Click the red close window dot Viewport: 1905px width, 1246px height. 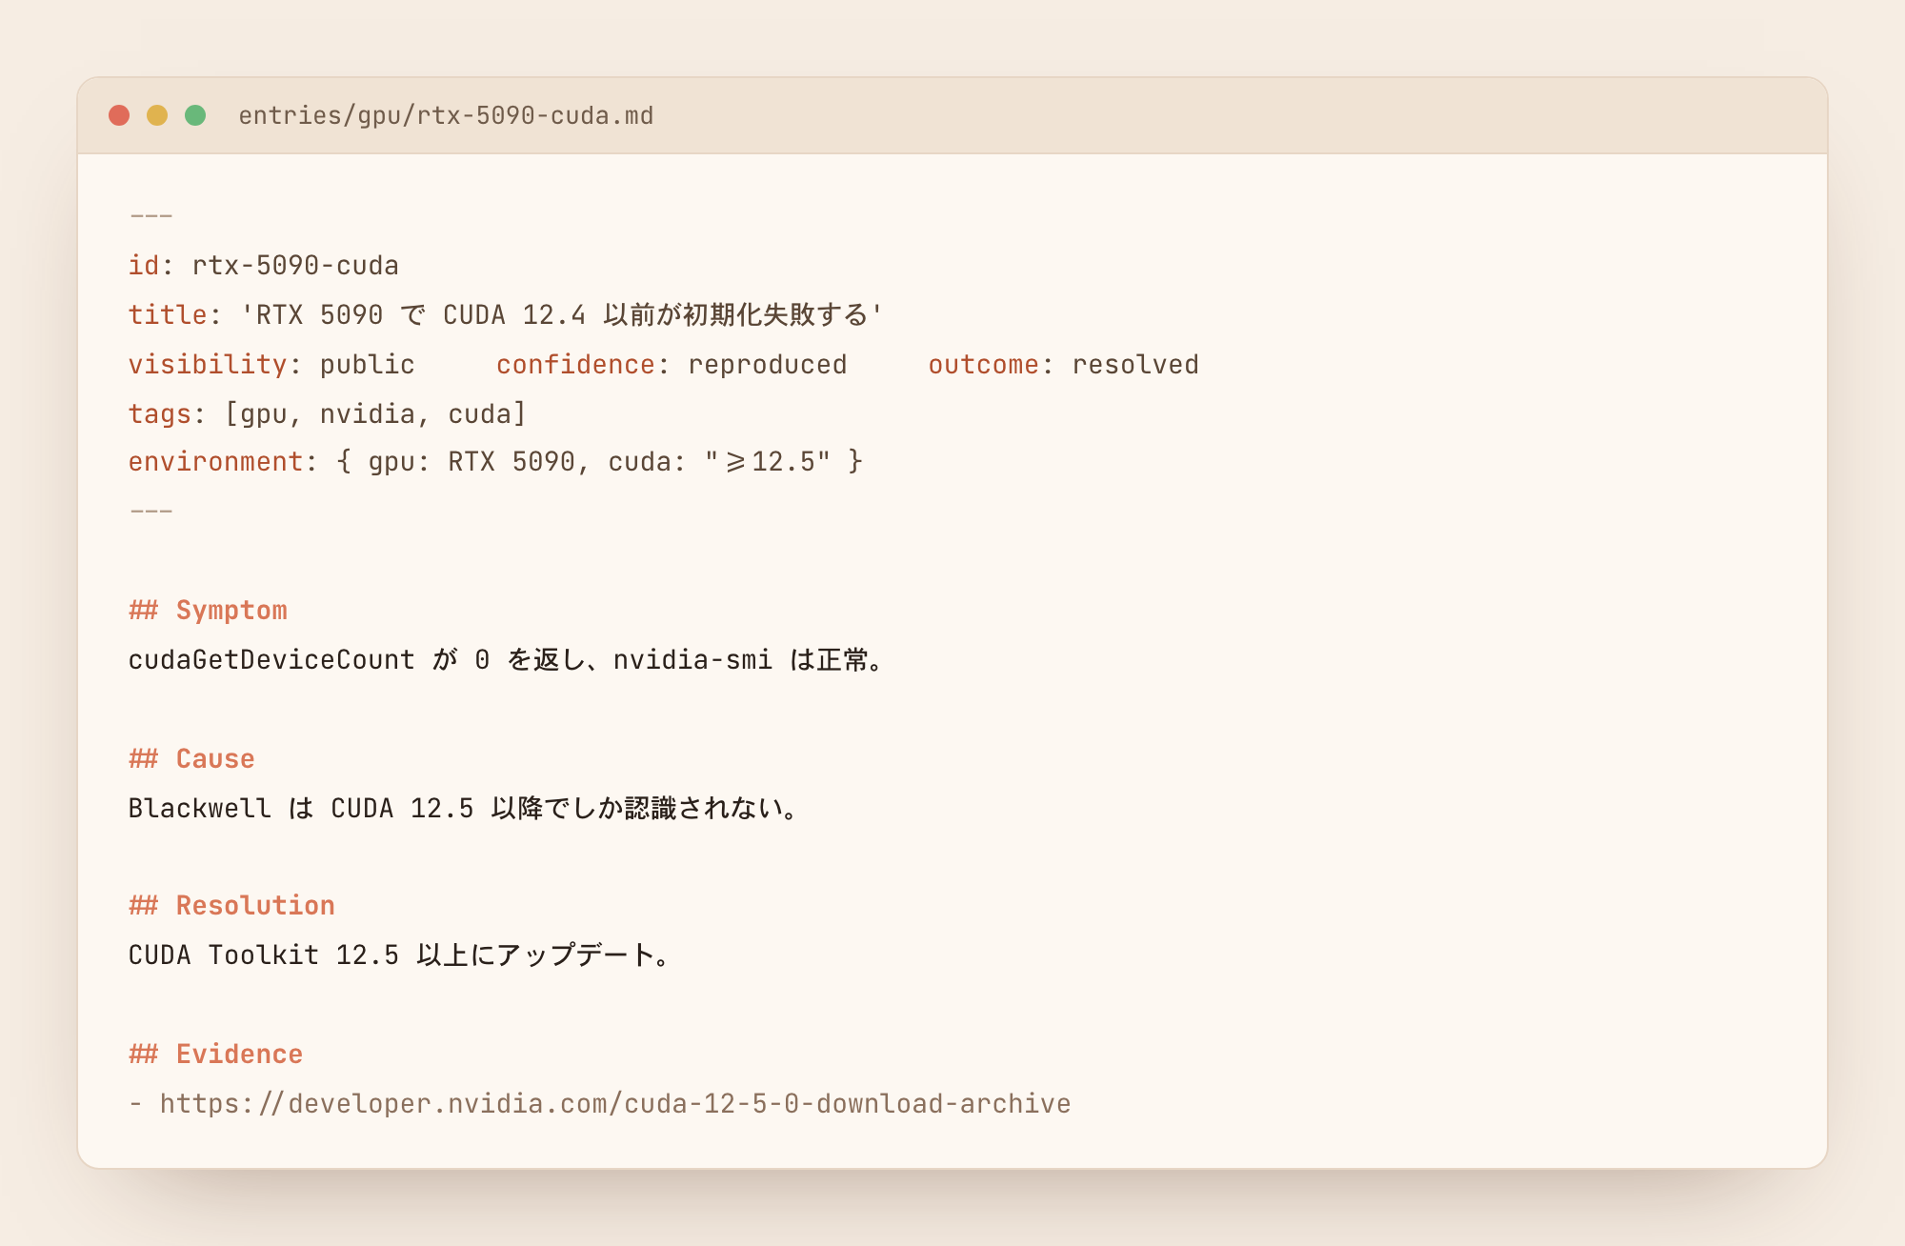click(119, 115)
